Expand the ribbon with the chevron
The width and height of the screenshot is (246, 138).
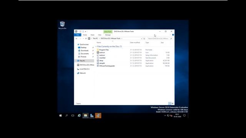pyautogui.click(x=170, y=35)
